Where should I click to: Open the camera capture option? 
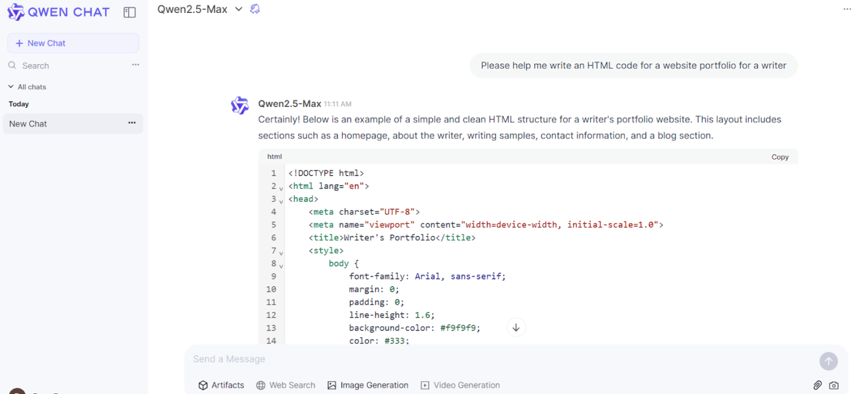tap(834, 385)
